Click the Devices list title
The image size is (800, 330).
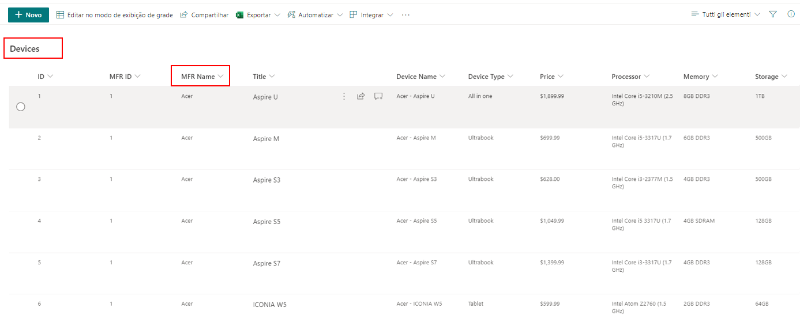pos(25,49)
